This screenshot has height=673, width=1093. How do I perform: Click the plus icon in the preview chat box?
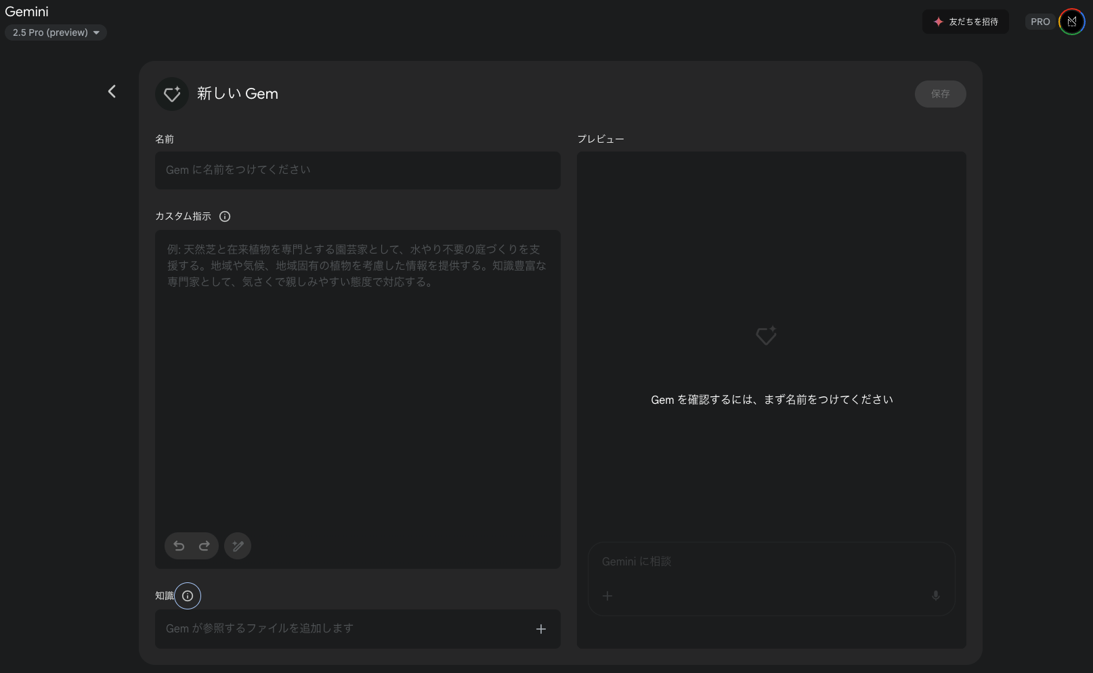(607, 596)
